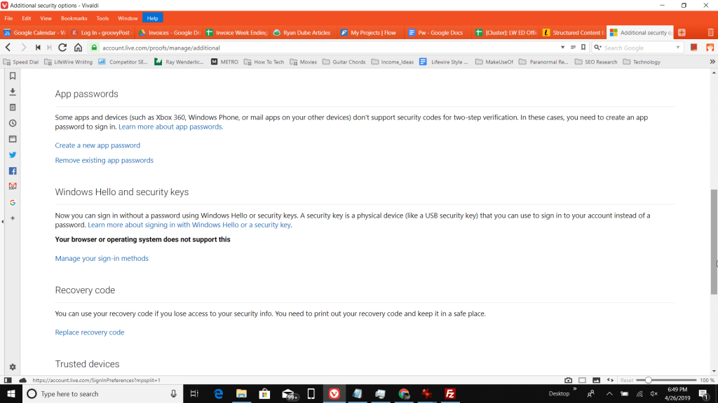This screenshot has height=403, width=718.
Task: Click the page vertical scrollbar thumb
Action: pos(714,242)
